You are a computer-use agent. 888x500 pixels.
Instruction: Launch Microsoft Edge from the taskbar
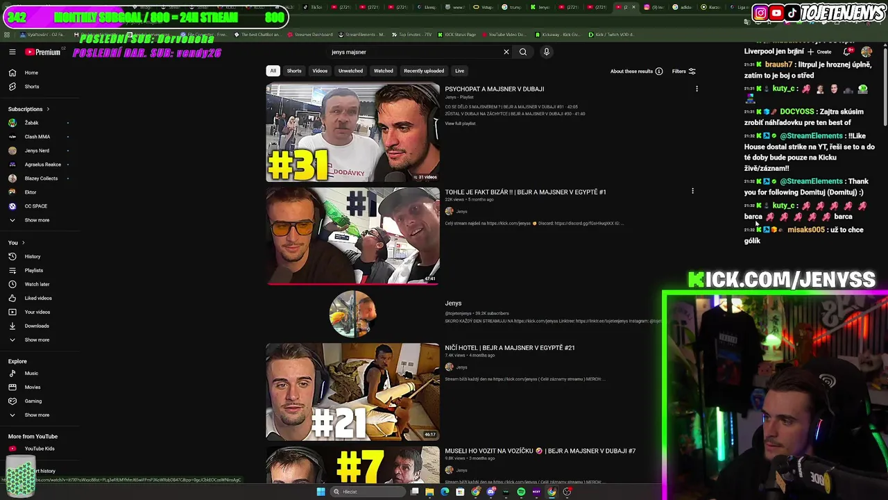click(445, 492)
